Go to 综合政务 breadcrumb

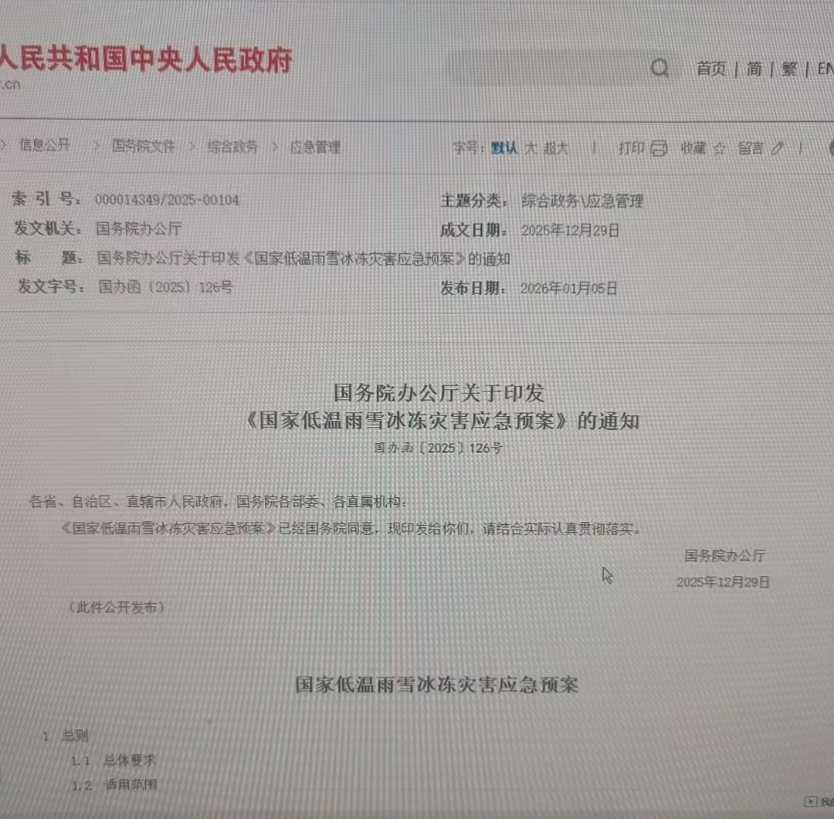tap(232, 147)
